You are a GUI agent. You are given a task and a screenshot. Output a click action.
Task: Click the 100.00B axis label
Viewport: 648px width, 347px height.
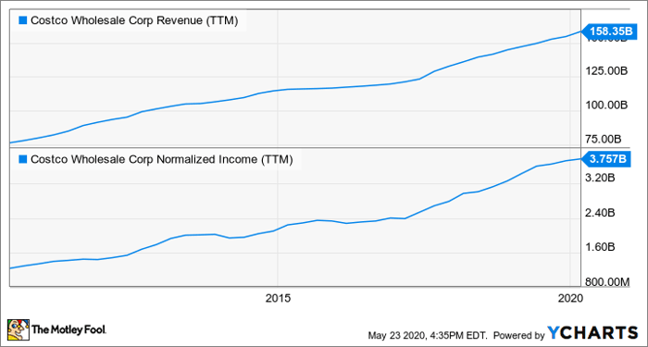point(606,105)
